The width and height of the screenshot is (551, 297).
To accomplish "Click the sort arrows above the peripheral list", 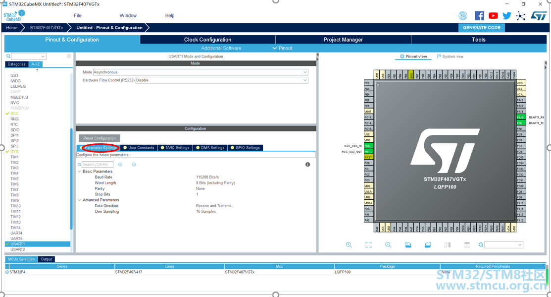I will 37,70.
